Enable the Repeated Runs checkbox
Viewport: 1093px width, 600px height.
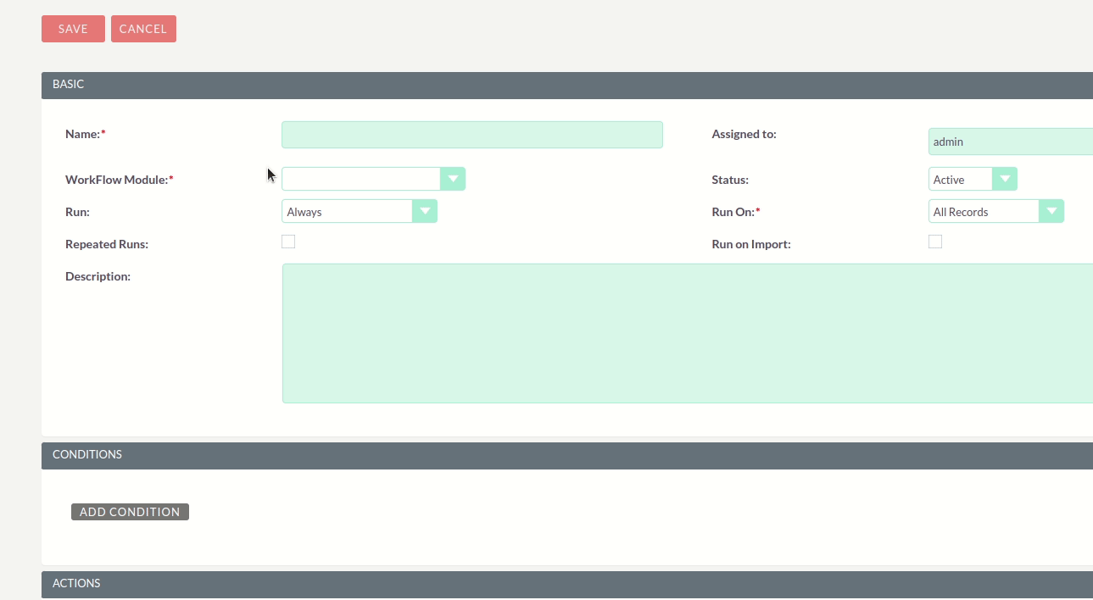pyautogui.click(x=288, y=242)
